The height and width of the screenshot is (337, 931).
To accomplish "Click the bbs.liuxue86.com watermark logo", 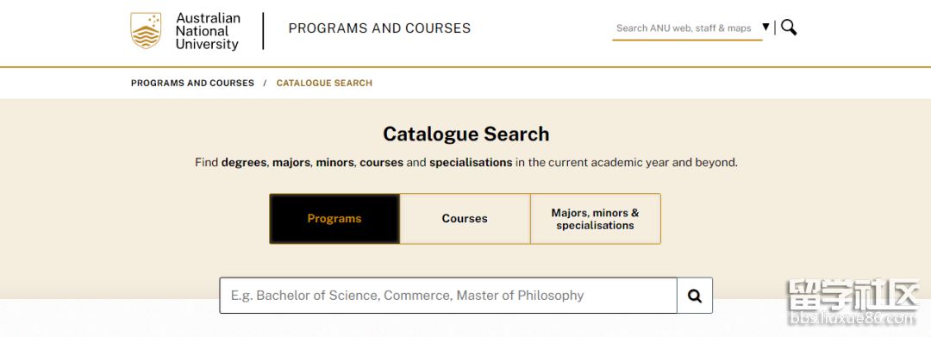I will click(x=853, y=303).
